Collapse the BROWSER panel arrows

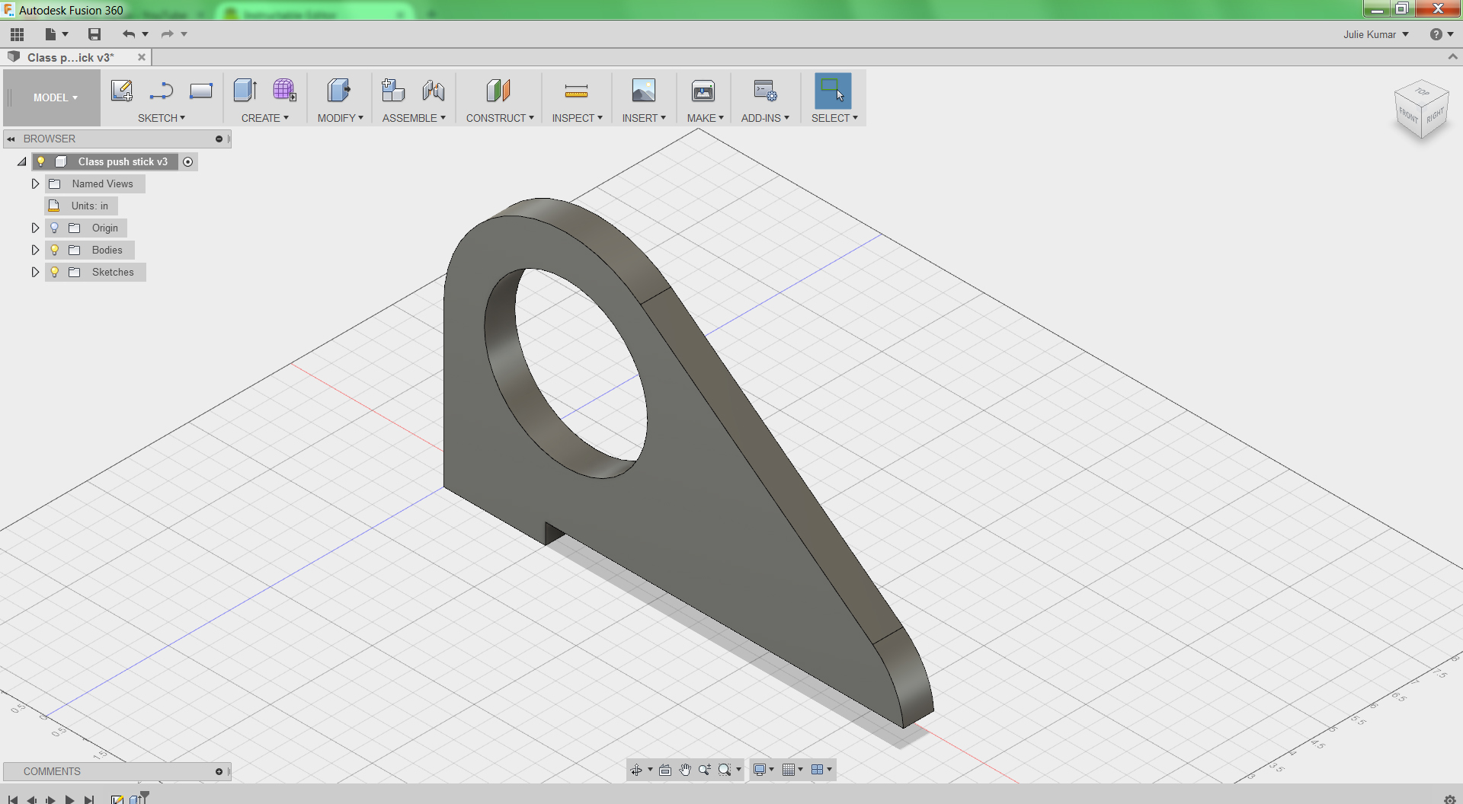click(x=11, y=139)
